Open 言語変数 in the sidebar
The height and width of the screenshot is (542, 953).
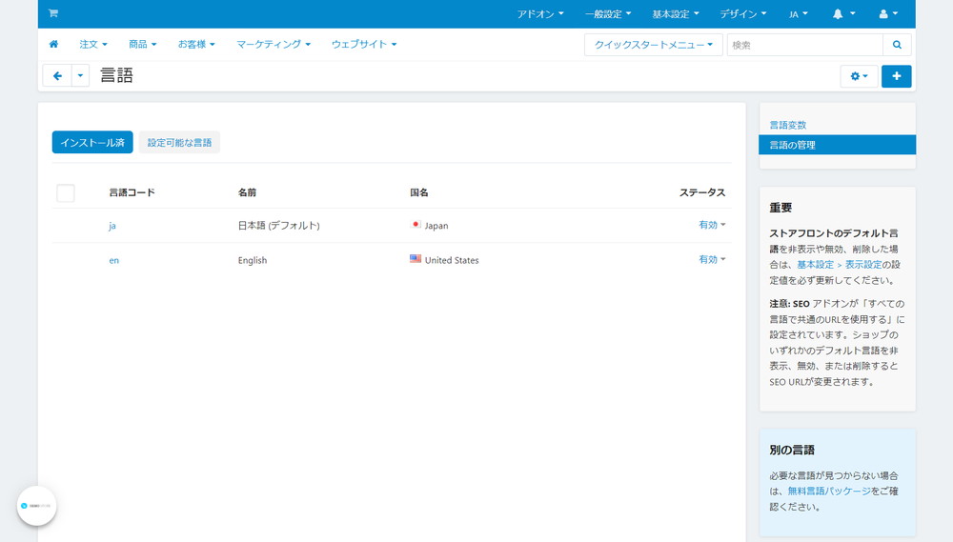coord(788,125)
